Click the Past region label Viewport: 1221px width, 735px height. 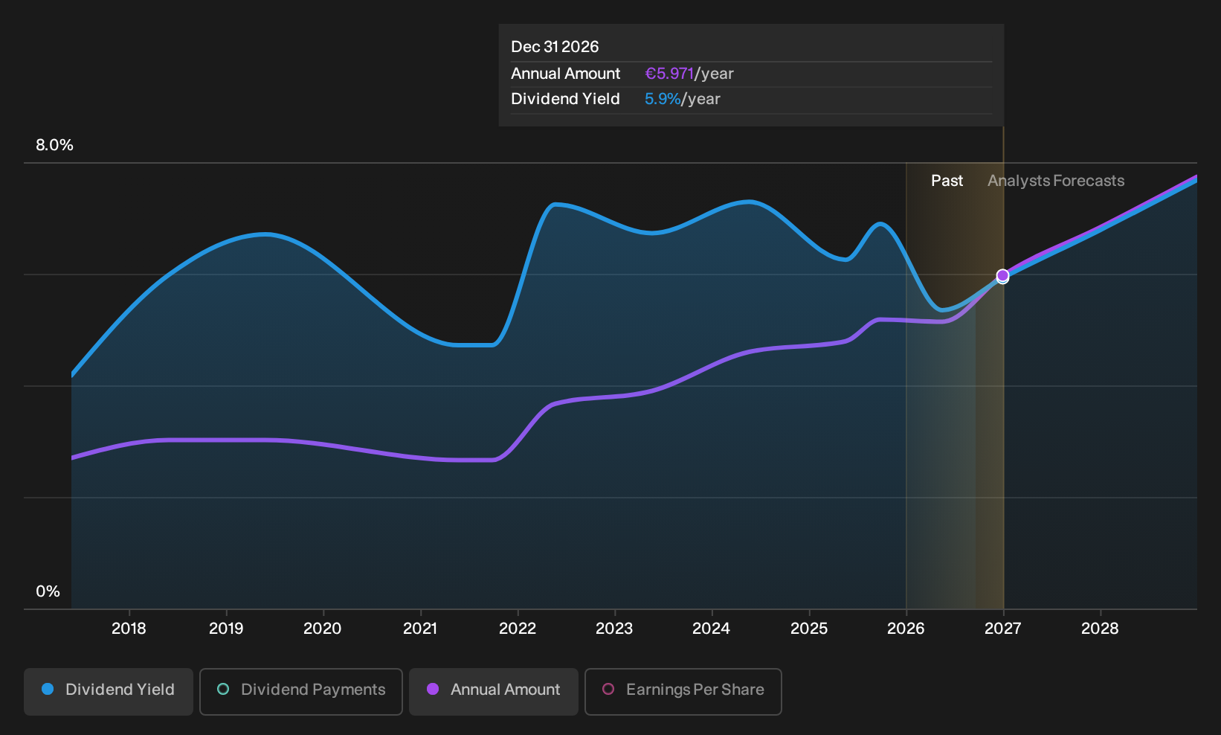click(x=947, y=181)
